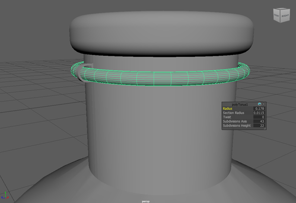Select the Twist attribute label
The image size is (296, 203).
tap(227, 117)
